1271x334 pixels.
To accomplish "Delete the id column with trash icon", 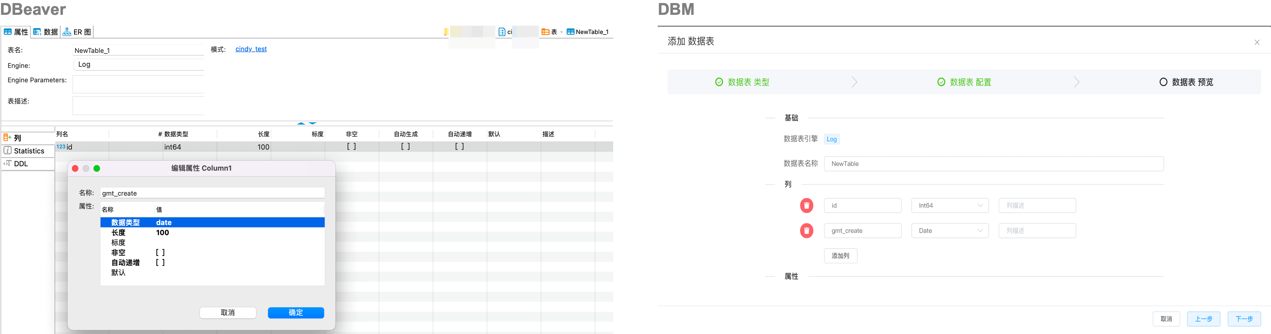I will coord(807,205).
